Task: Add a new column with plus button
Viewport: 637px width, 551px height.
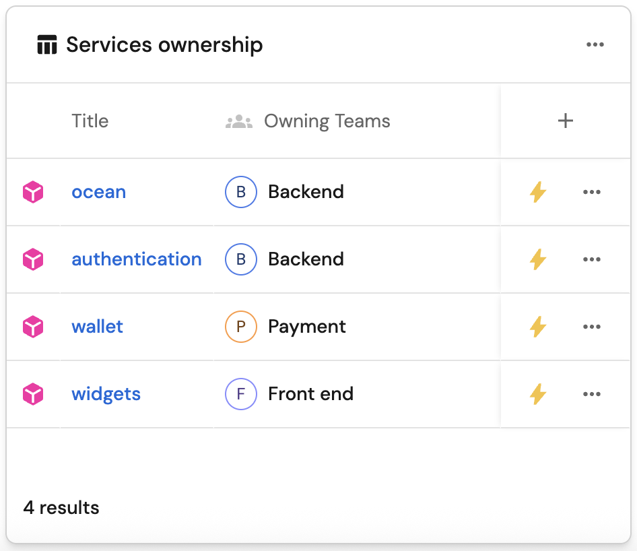Action: (x=566, y=121)
